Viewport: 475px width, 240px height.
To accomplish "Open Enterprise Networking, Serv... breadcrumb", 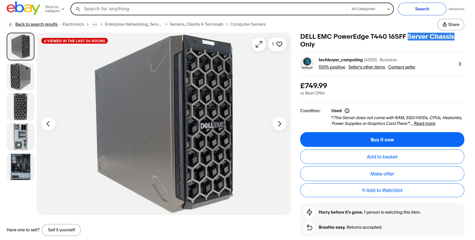I will pos(133,24).
